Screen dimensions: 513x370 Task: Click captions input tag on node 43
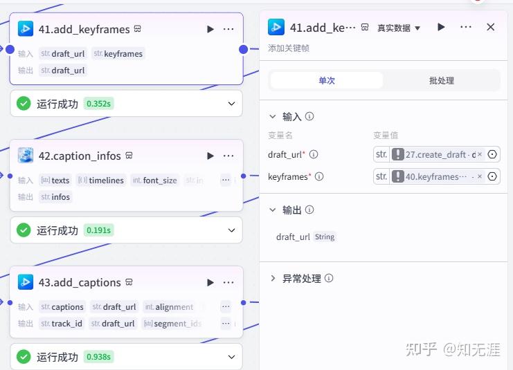[x=62, y=307]
